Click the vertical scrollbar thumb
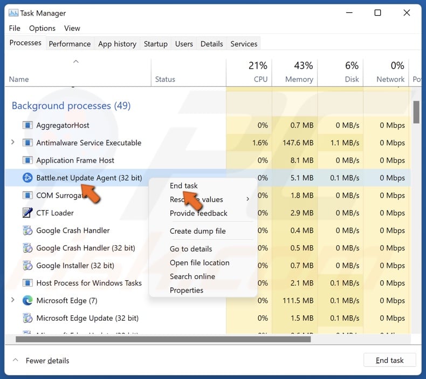The width and height of the screenshot is (426, 379). 416,112
